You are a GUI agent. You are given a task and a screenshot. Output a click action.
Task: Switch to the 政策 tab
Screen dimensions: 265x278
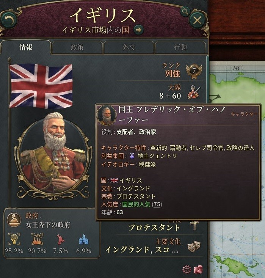pyautogui.click(x=77, y=47)
